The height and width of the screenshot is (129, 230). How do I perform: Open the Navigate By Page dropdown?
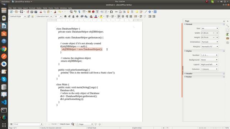[x=85, y=124]
